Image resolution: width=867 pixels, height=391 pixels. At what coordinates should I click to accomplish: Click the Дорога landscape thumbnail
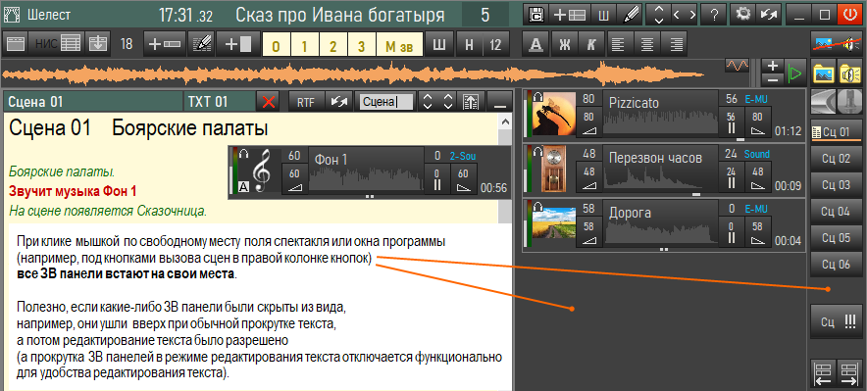tap(553, 225)
